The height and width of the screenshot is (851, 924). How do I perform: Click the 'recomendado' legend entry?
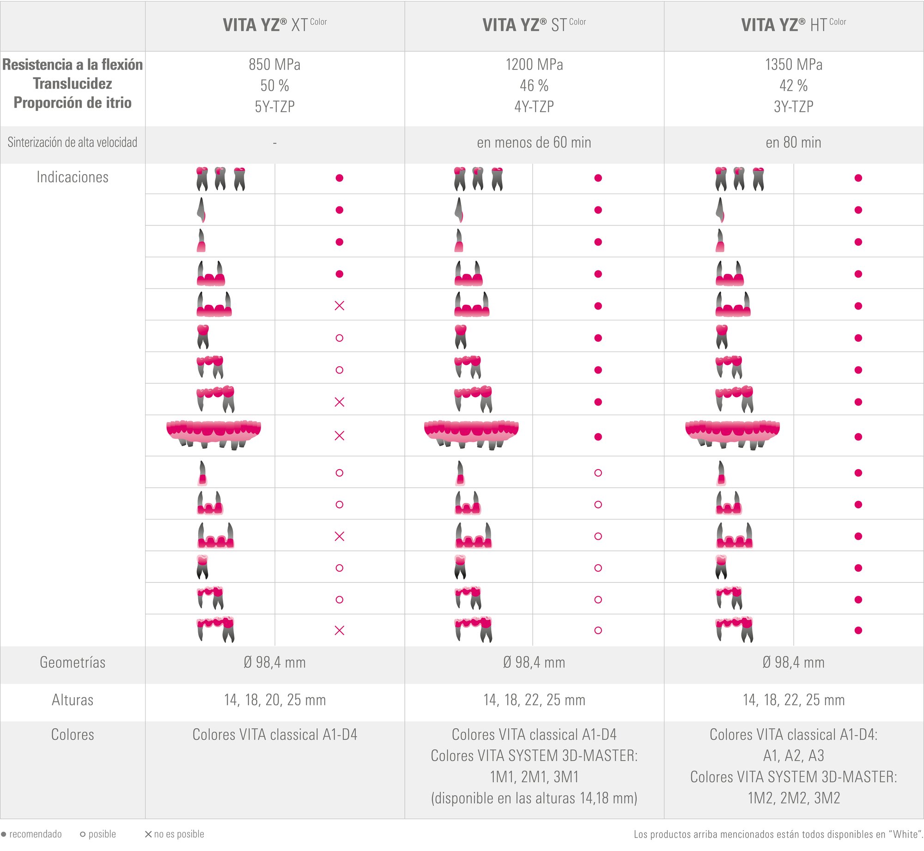point(31,834)
